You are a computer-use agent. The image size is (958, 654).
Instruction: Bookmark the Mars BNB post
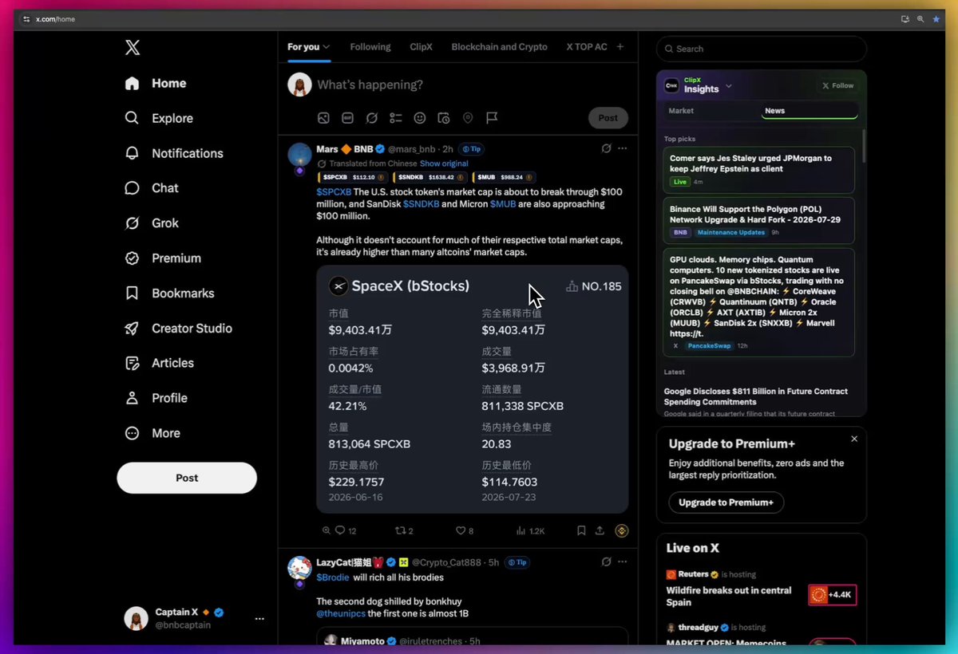point(581,530)
